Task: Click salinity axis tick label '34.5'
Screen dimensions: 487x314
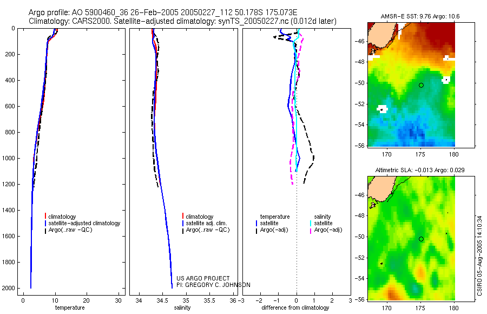Action: tap(162, 300)
